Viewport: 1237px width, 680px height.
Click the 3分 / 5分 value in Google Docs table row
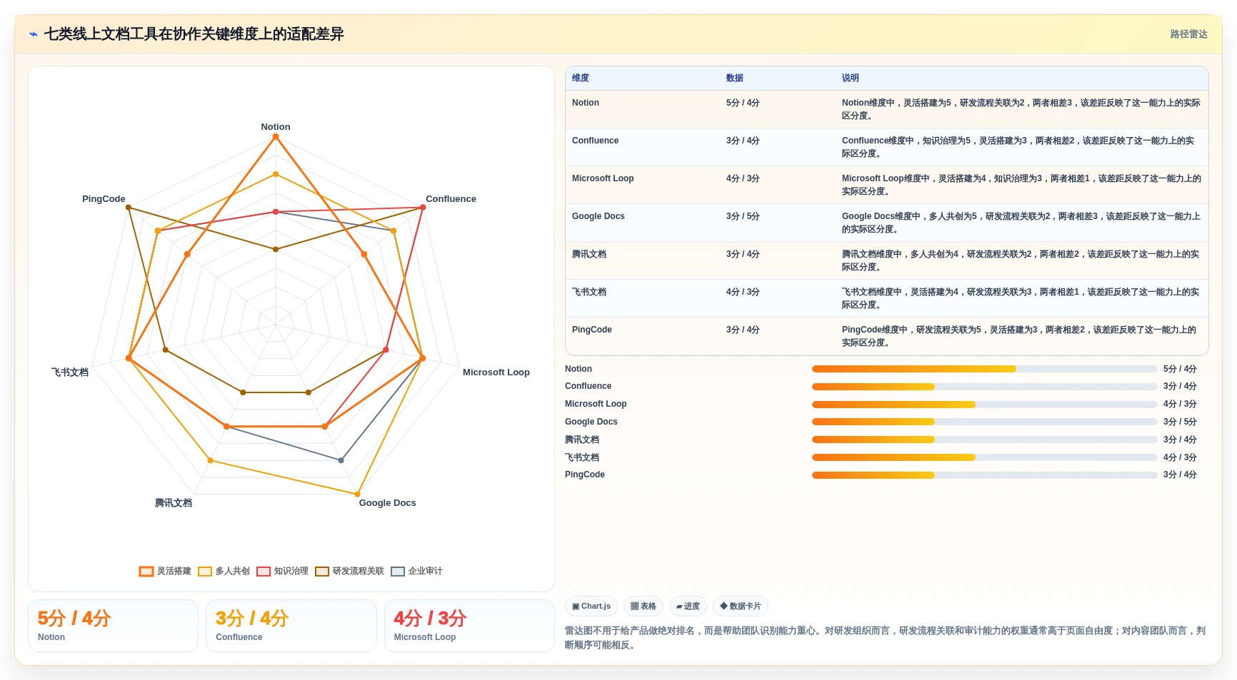coord(743,216)
